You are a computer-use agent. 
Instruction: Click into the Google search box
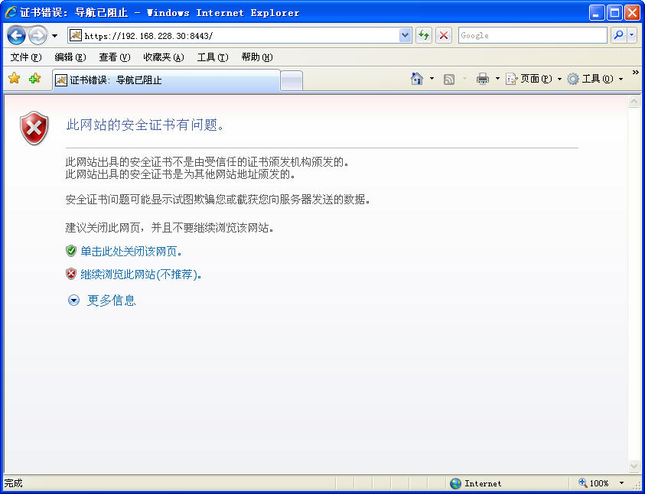533,36
